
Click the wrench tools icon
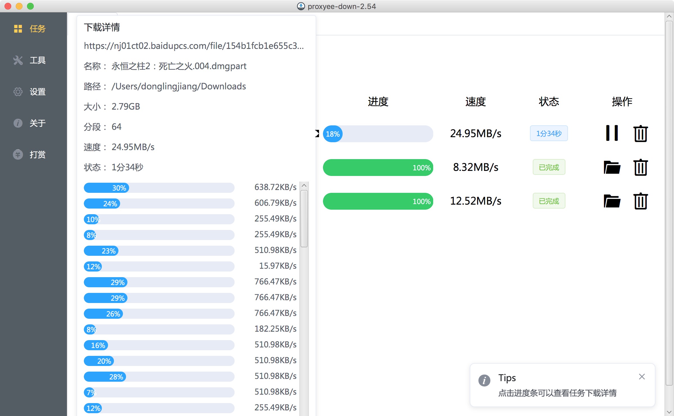(x=18, y=60)
